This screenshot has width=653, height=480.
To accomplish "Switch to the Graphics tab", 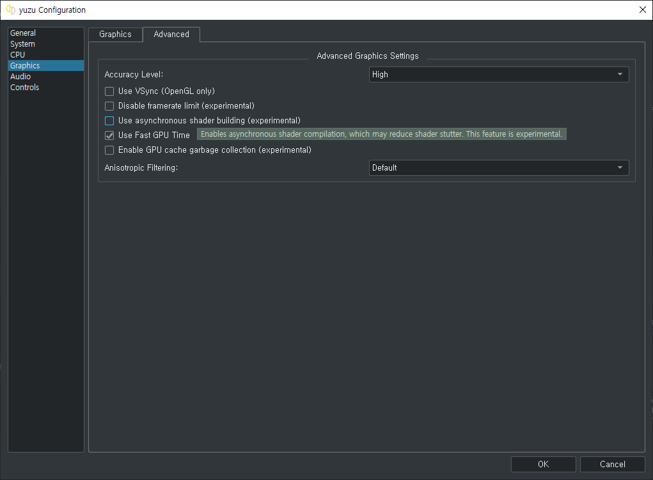I will coord(115,34).
